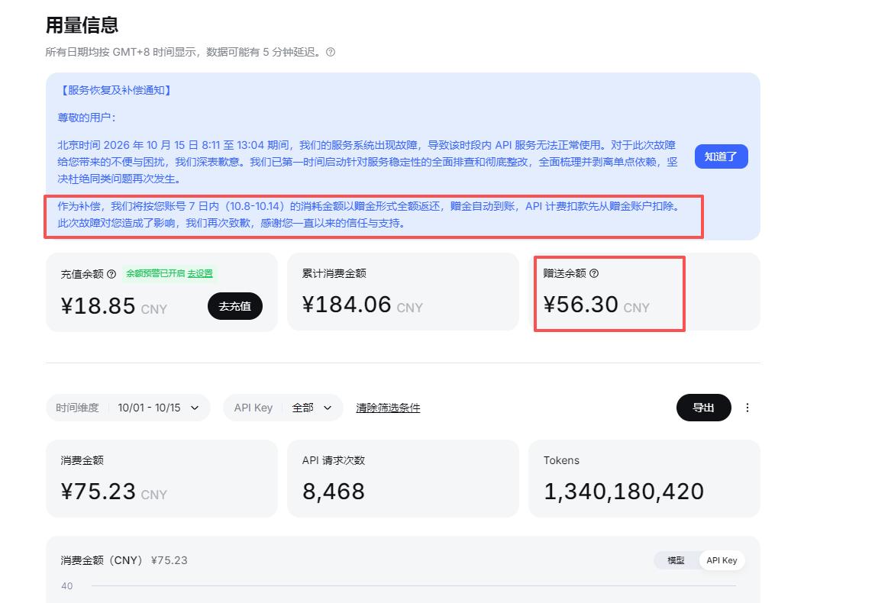Viewport: 875px width, 603px height.
Task: Open 去设置 balance alert link
Action: [x=200, y=274]
